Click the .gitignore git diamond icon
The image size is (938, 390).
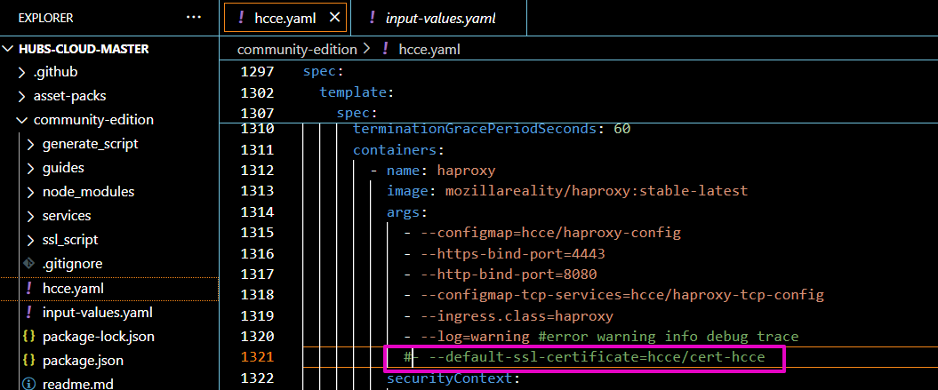click(28, 264)
